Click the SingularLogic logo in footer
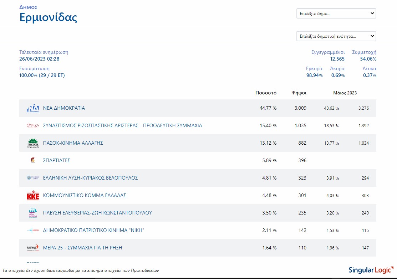This screenshot has width=397, height=279. click(x=370, y=270)
